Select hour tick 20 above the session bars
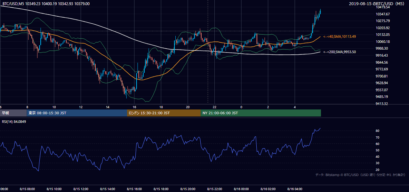409x192 pixels. pos(188,107)
